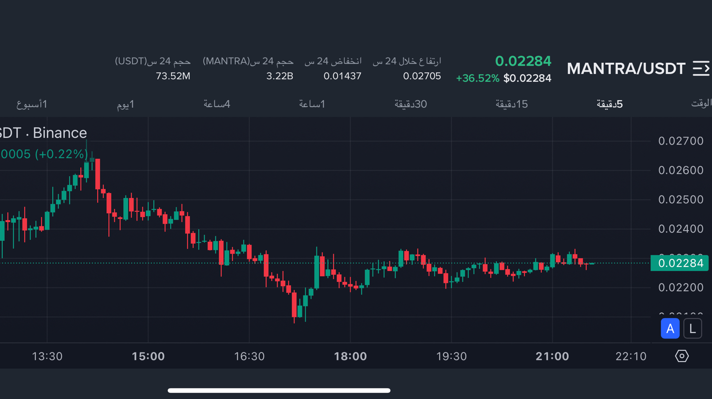
Task: Click the 13:30 time axis label
Action: (47, 356)
